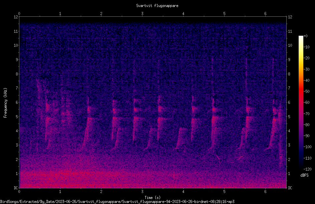Click '3' on the left frequency axis
The image size is (315, 204).
pyautogui.click(x=17, y=145)
